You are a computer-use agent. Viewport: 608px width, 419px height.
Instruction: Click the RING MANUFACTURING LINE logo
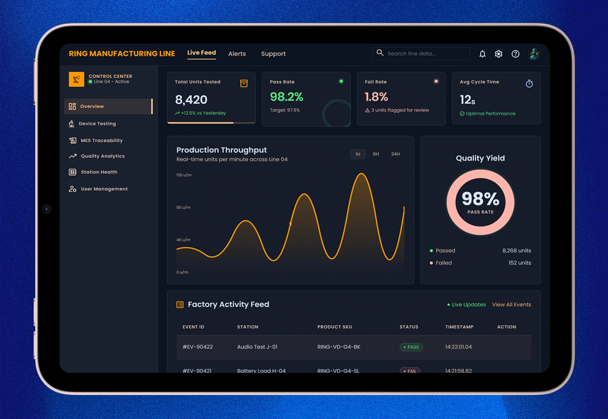click(122, 54)
